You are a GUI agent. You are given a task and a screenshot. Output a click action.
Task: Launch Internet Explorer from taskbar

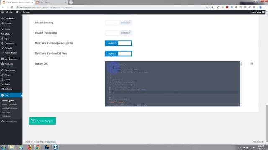[21, 147]
